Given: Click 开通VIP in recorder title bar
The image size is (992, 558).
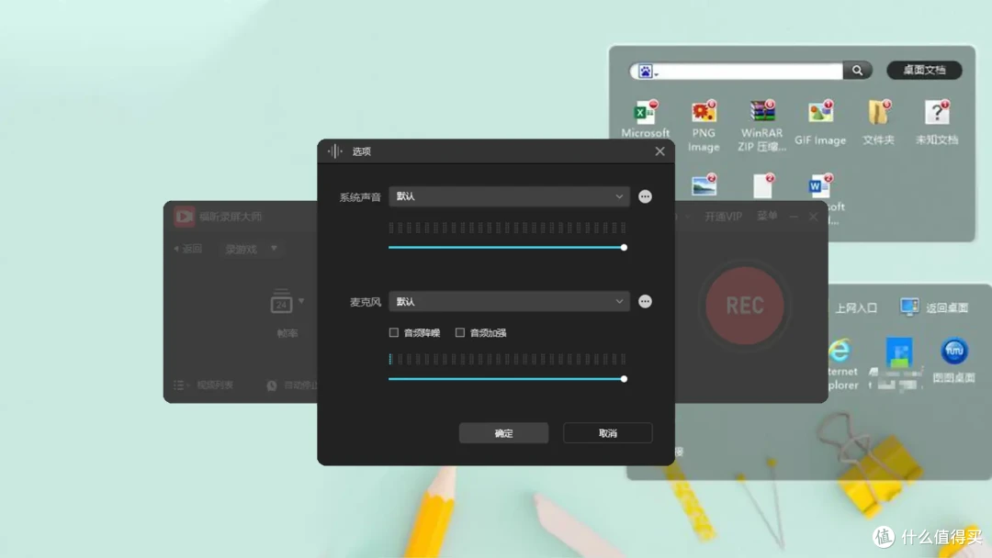Looking at the screenshot, I should tap(723, 217).
